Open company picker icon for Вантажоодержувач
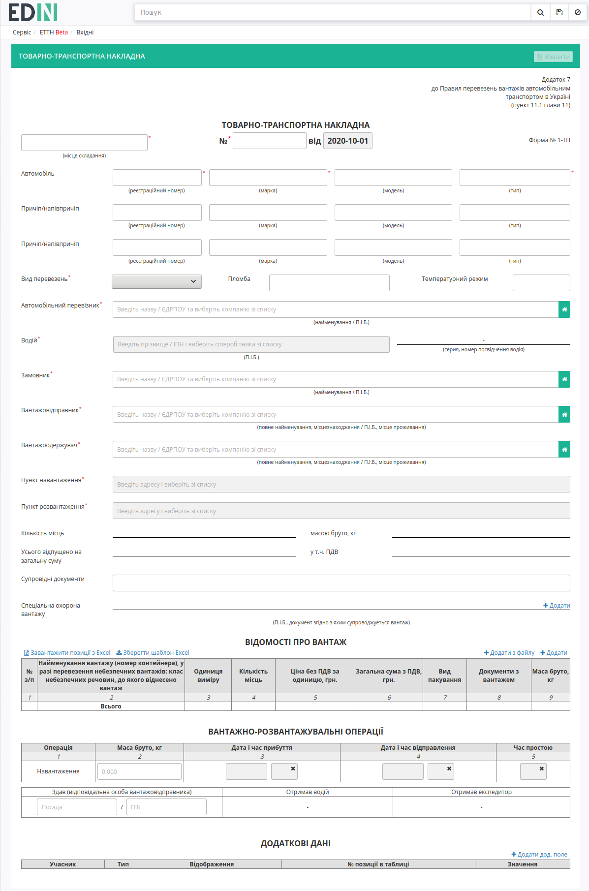This screenshot has width=589, height=891. [x=564, y=450]
